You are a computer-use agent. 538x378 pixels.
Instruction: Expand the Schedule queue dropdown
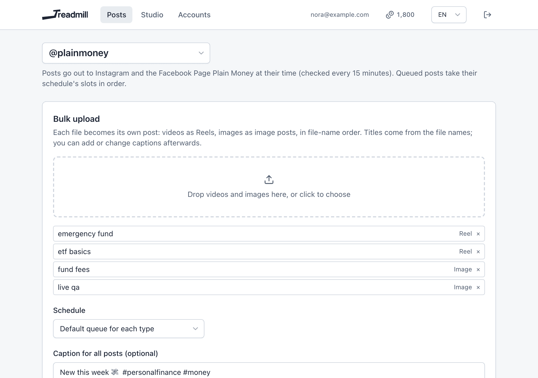click(x=129, y=329)
